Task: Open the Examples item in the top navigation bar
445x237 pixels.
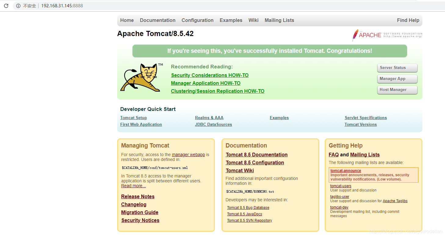Action: point(231,20)
